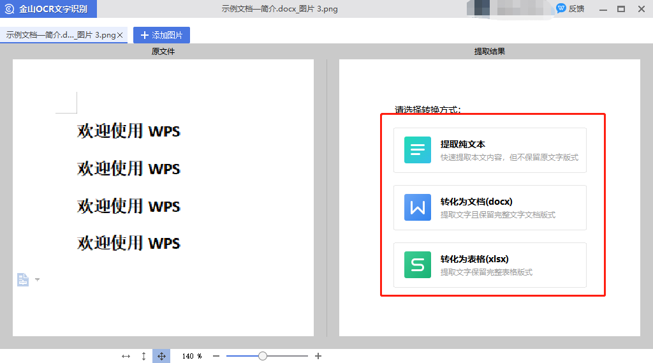Click the zoom slider handle
The image size is (653, 363).
(x=262, y=356)
